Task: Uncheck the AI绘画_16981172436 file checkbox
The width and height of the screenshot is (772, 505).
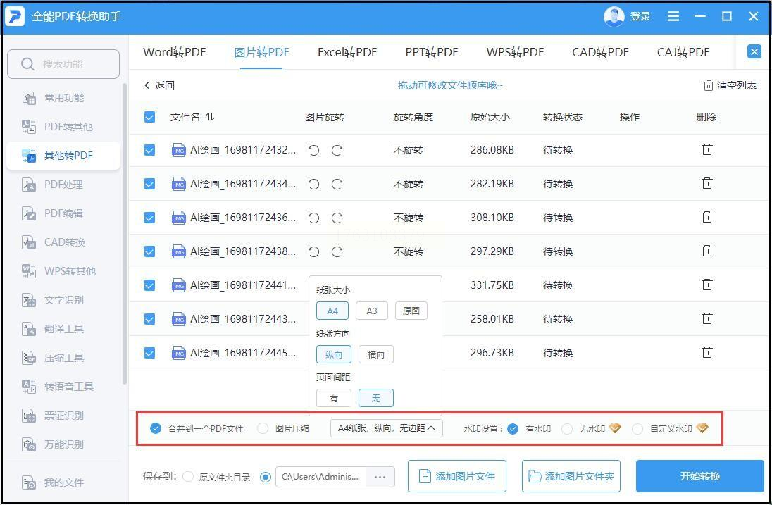Action: pos(149,218)
